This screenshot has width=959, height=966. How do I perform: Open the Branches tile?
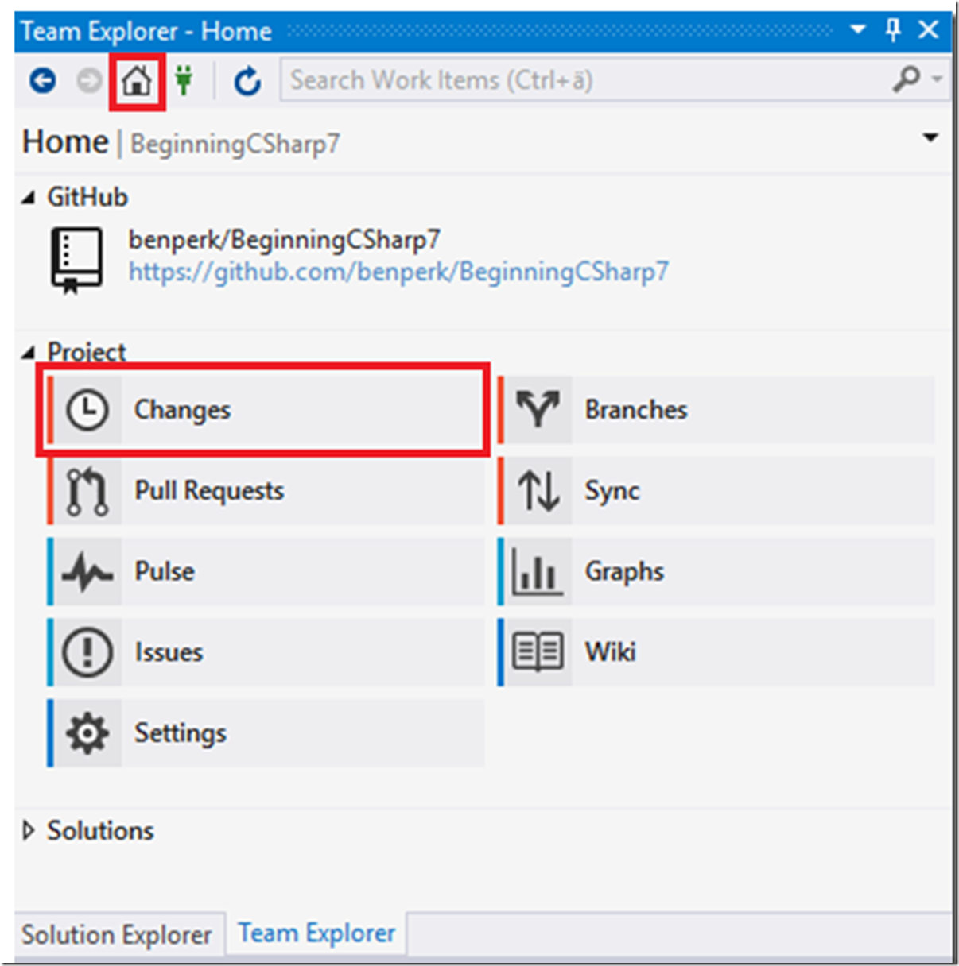click(716, 410)
